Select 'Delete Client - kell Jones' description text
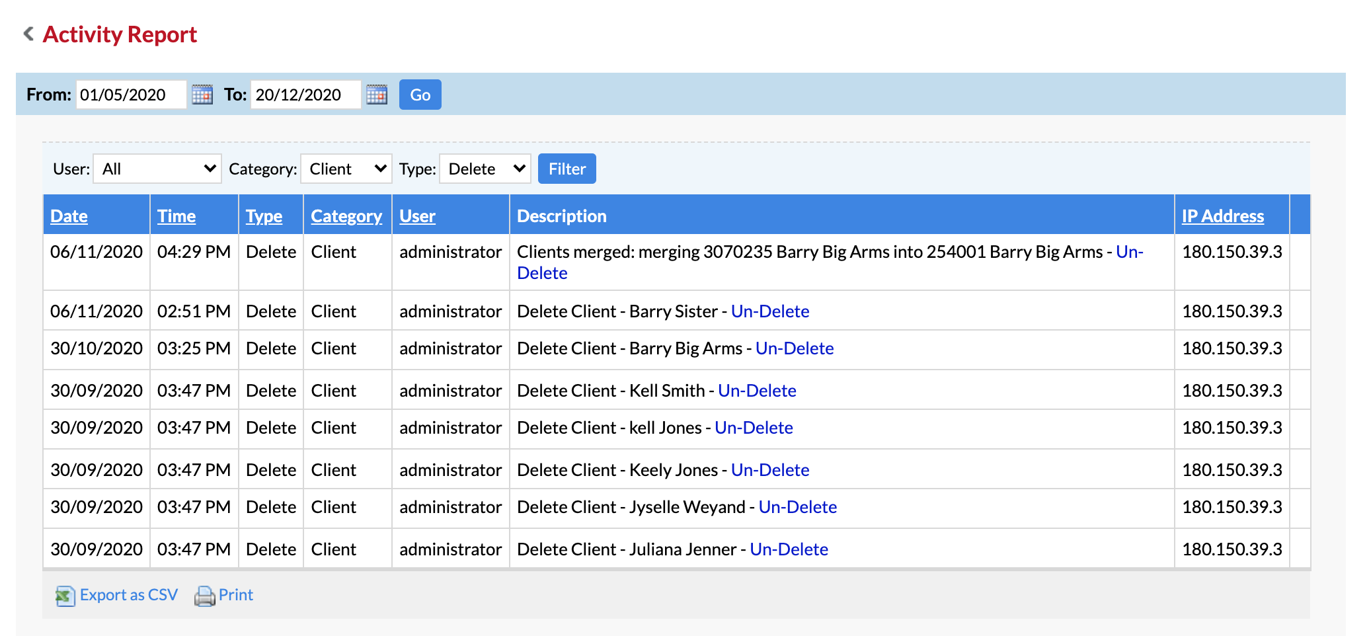1371x636 pixels. pos(609,428)
